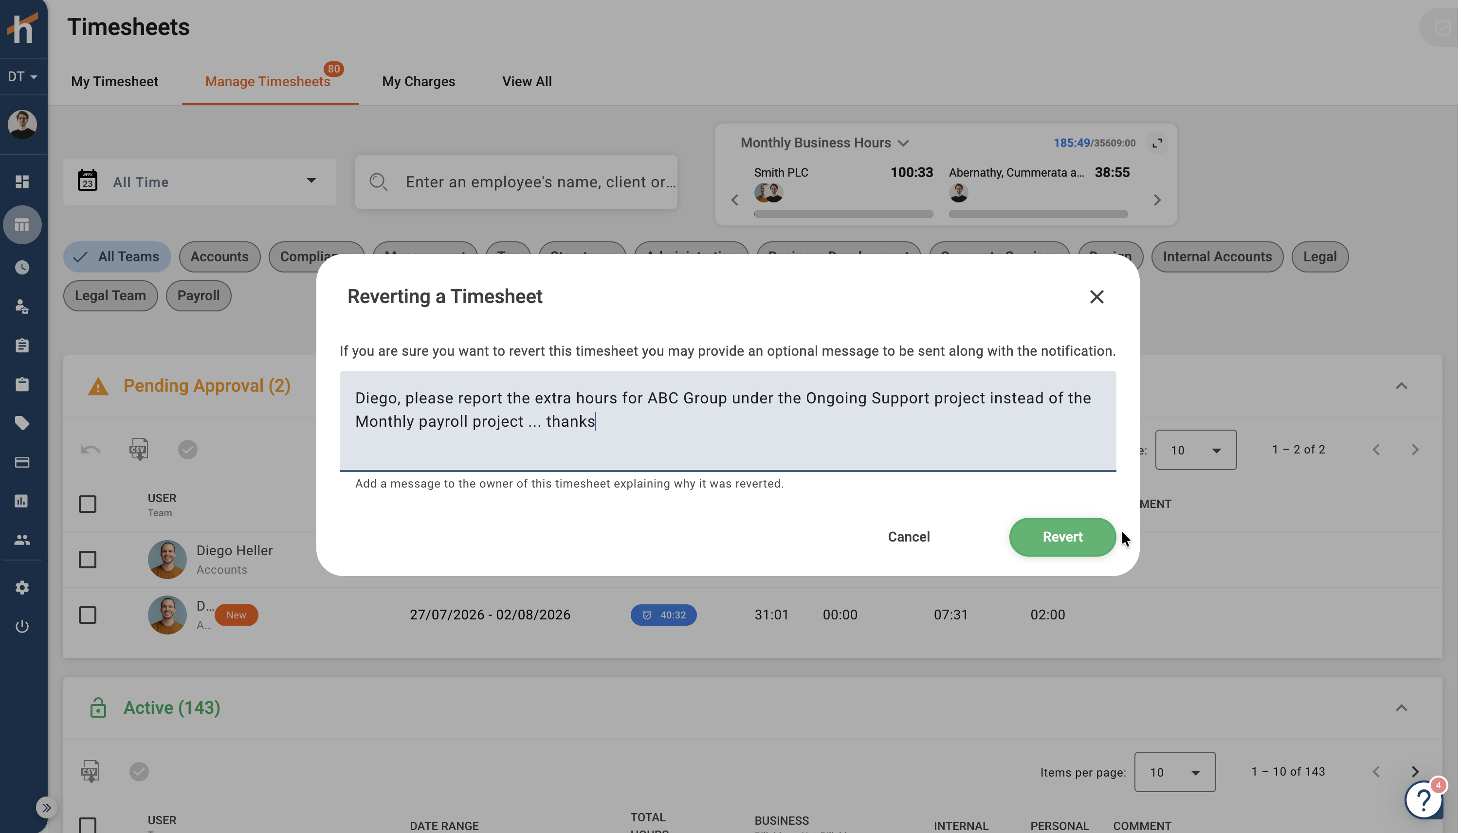Switch to My Timesheet tab
Screen dimensions: 1461x833
[114, 81]
